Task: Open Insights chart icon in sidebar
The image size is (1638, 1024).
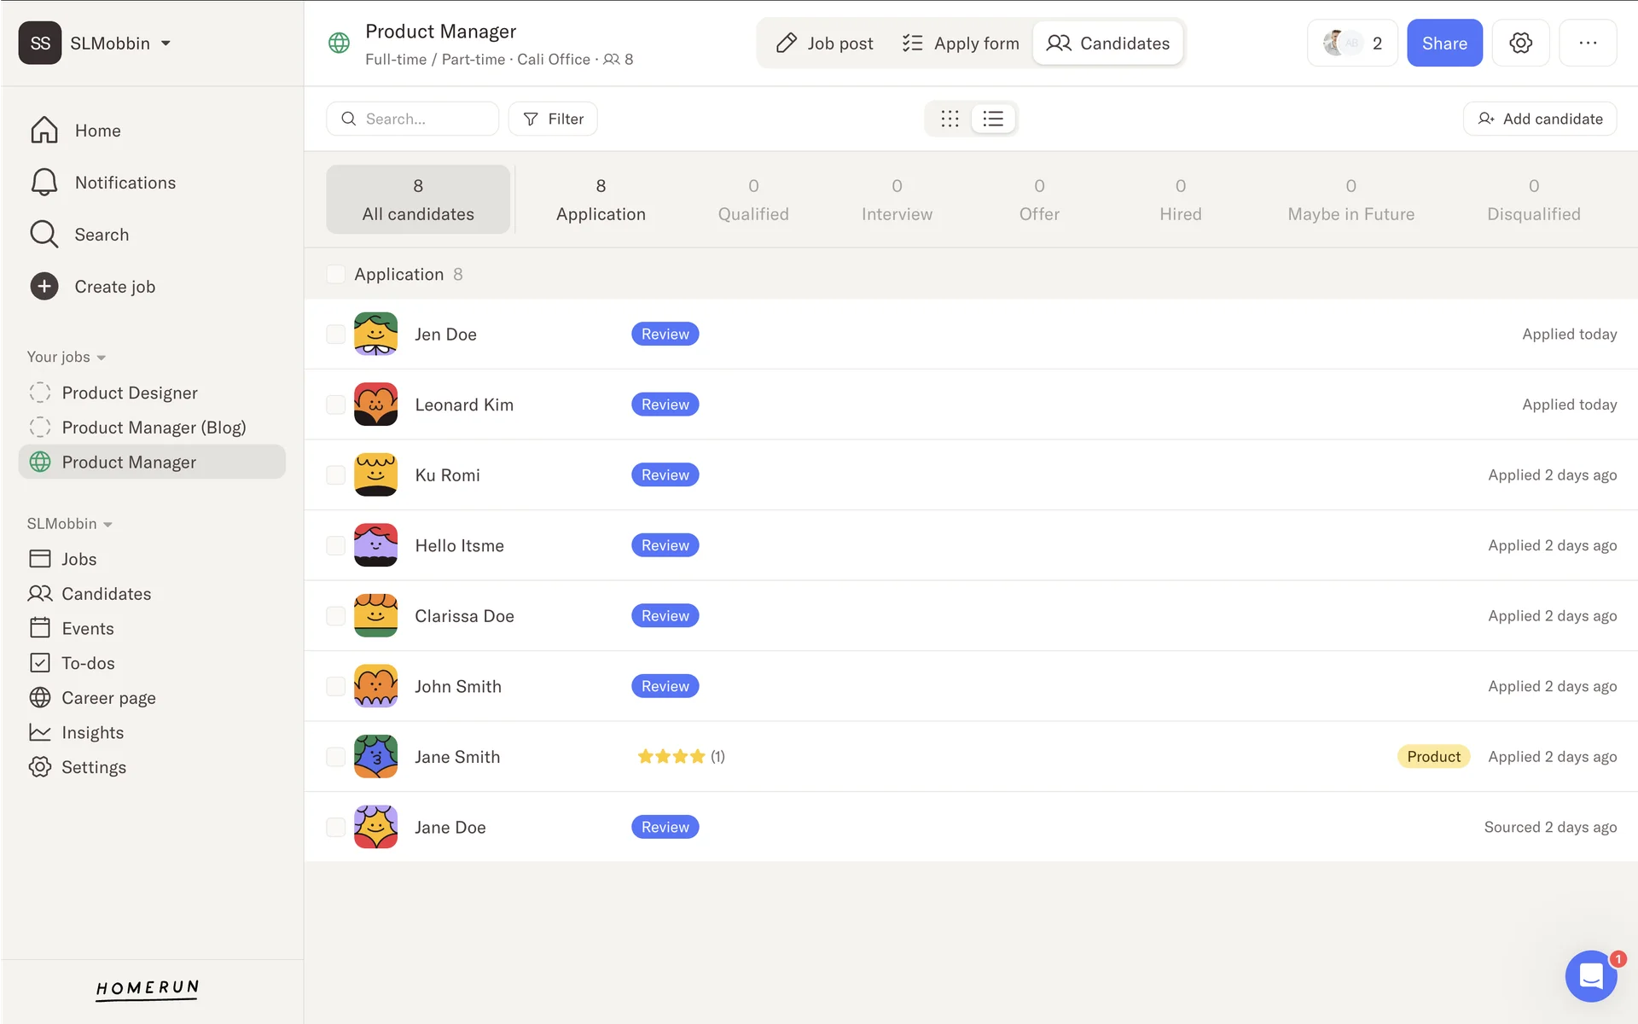Action: tap(40, 732)
